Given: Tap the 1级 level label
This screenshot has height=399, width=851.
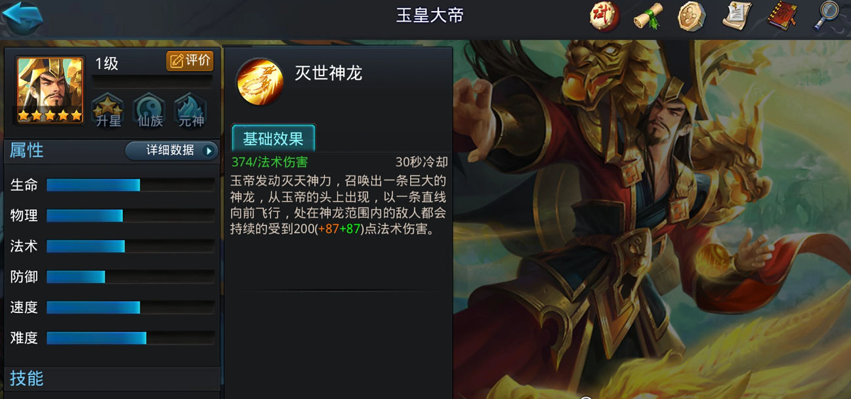Looking at the screenshot, I should 107,64.
